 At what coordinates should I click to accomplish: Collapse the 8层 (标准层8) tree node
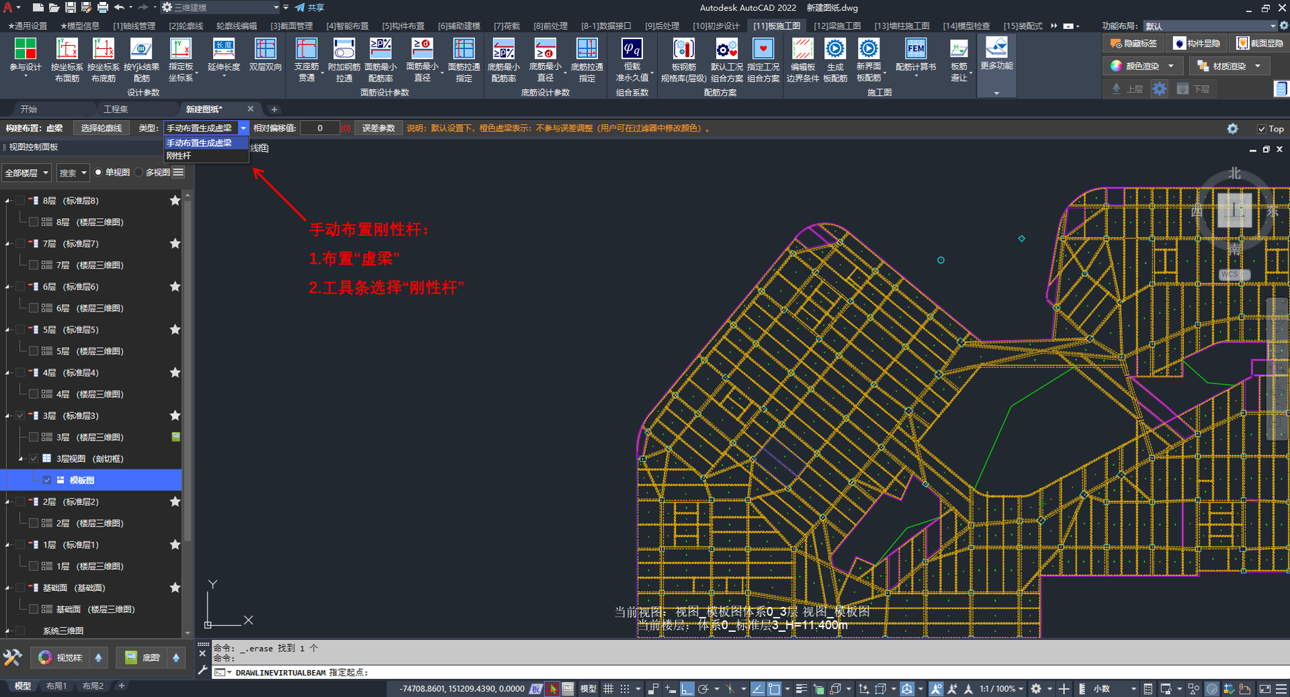pyautogui.click(x=7, y=201)
